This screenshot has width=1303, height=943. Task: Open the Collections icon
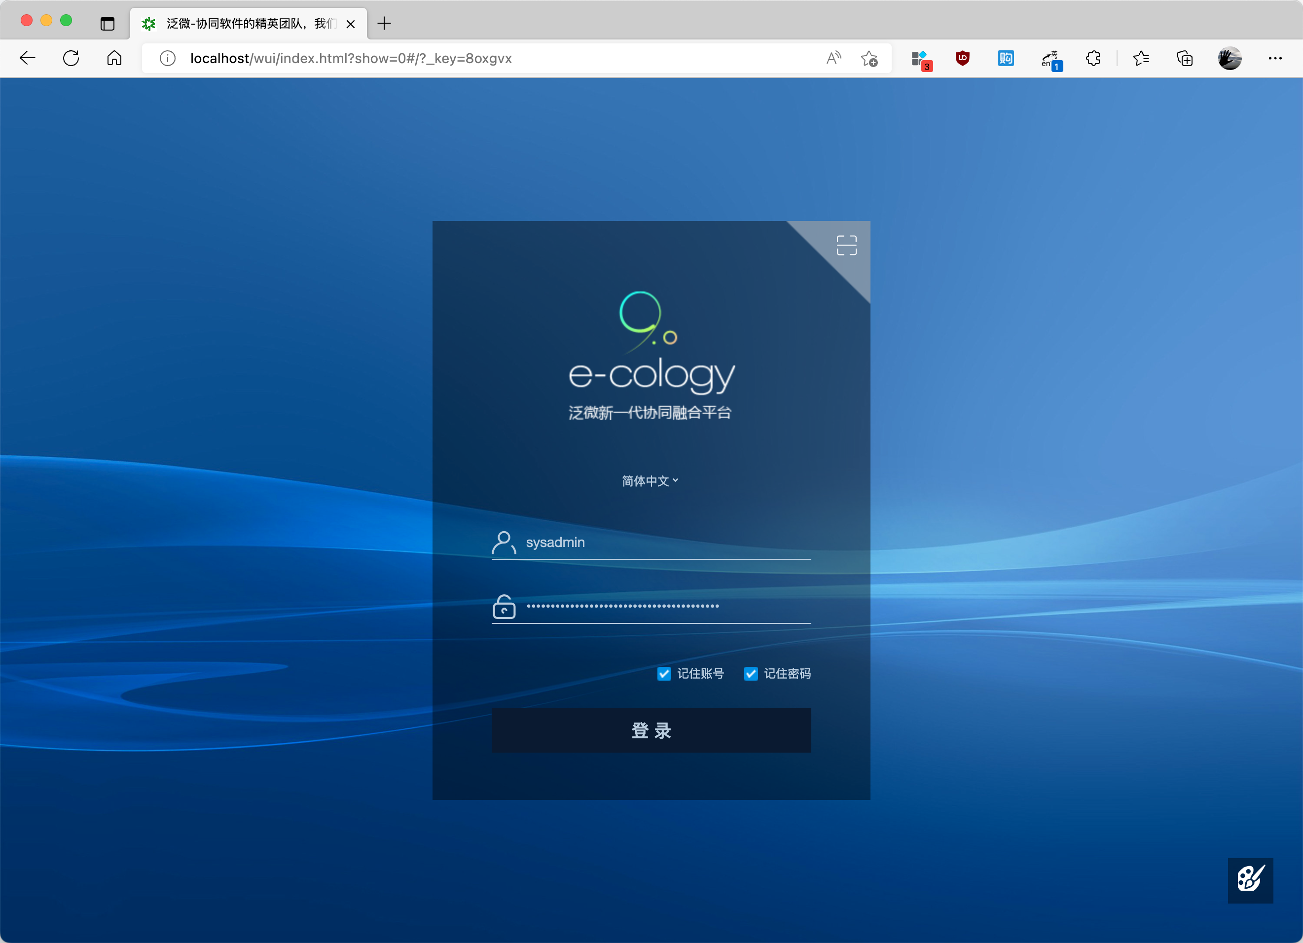coord(1185,58)
